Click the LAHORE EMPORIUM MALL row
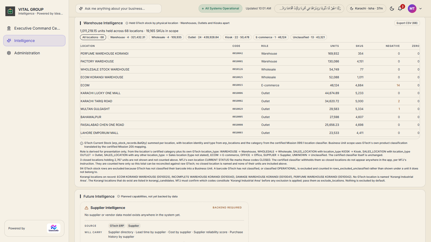 pos(250,133)
